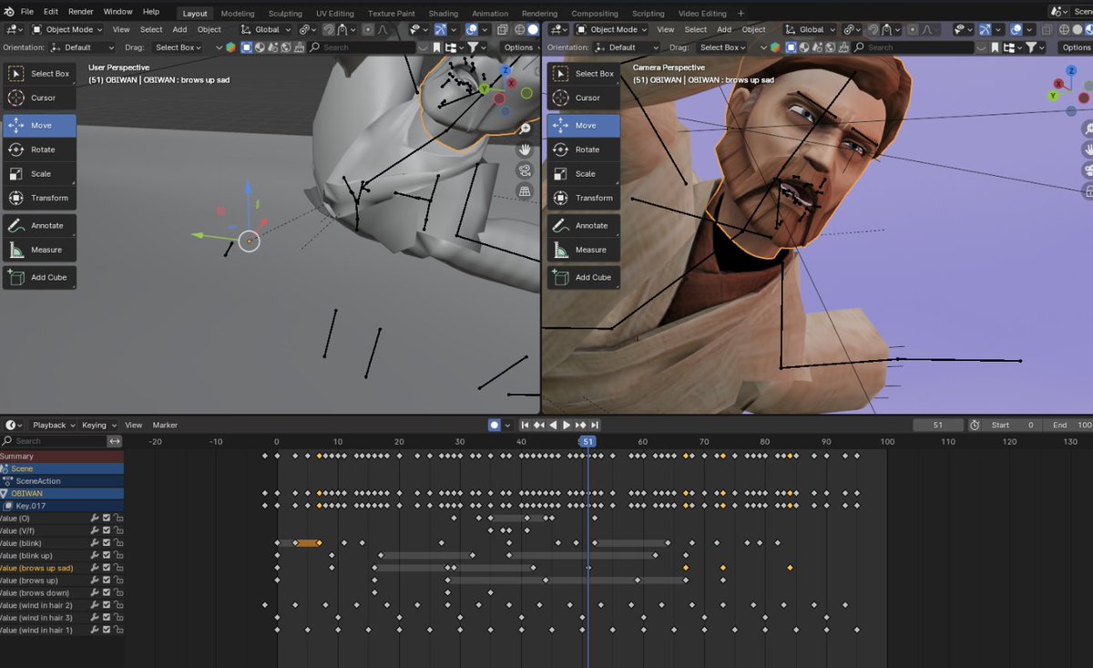Select the Rotate tool in left viewport
The width and height of the screenshot is (1093, 668).
coord(39,149)
